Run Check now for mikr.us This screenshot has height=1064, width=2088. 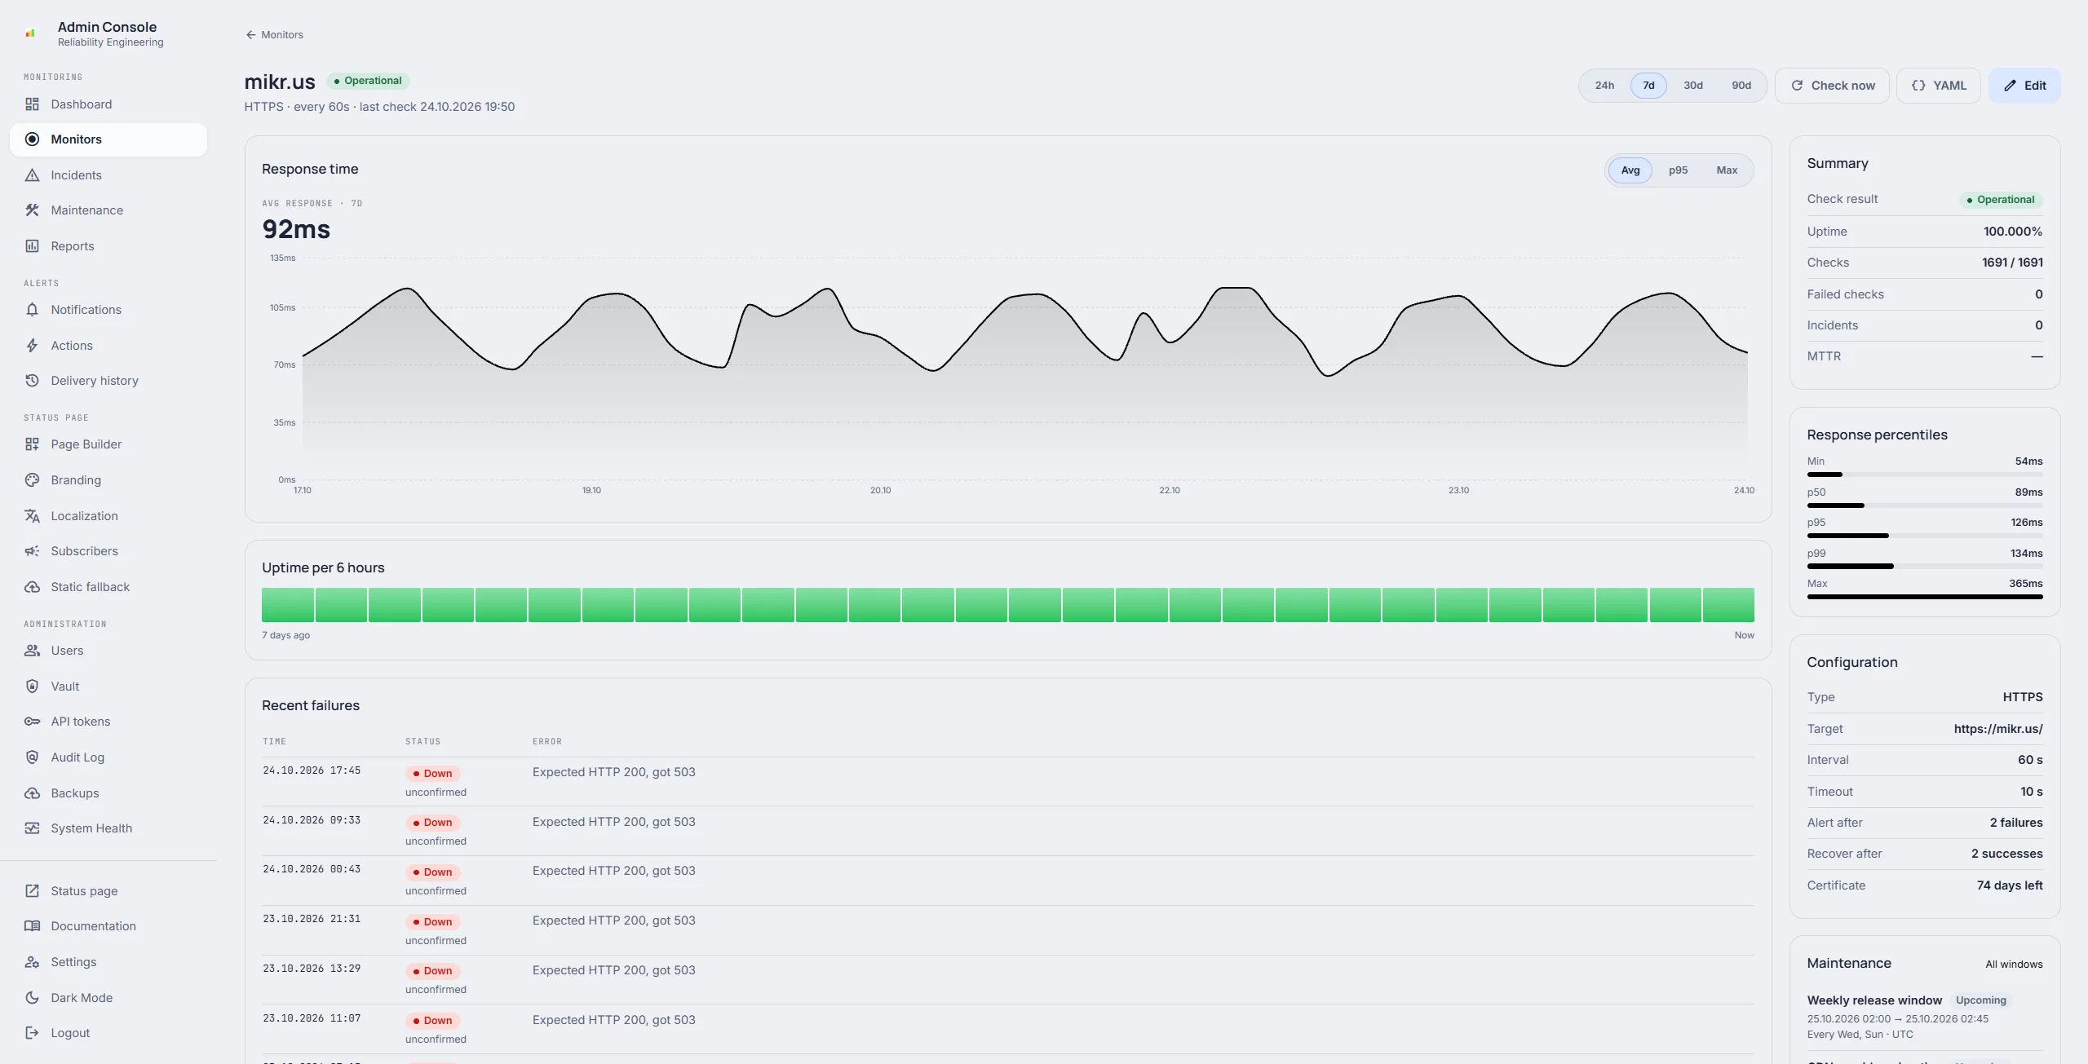(x=1832, y=86)
